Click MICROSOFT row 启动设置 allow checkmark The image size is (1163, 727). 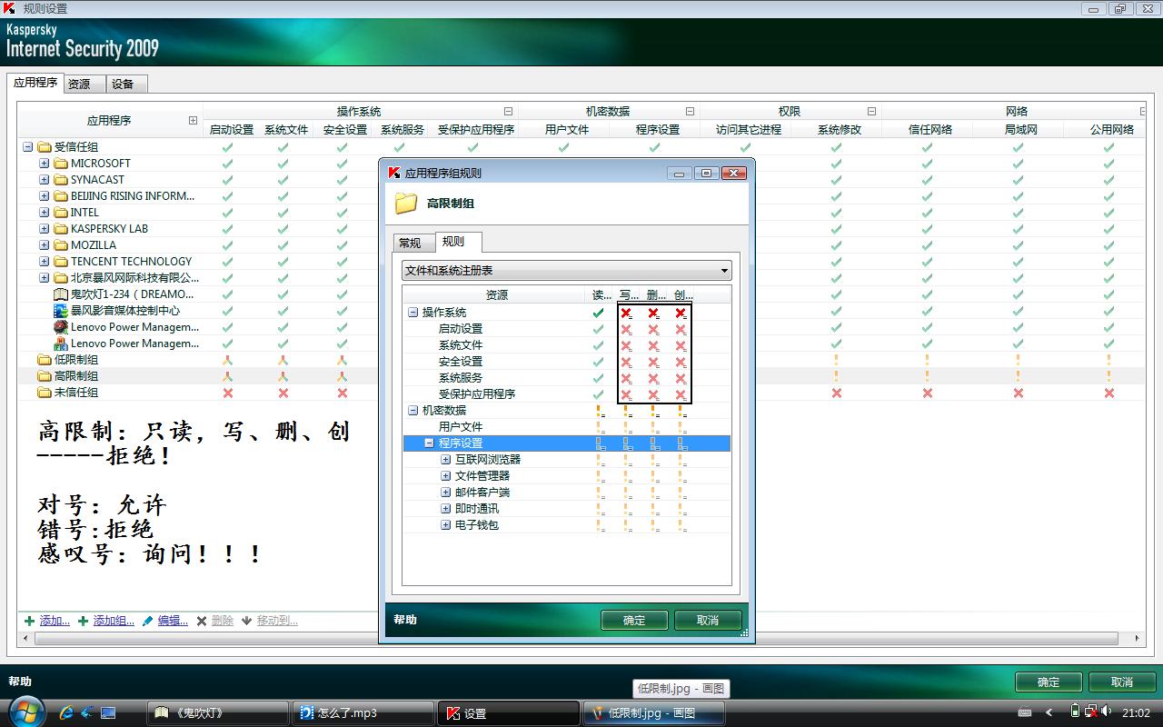[228, 164]
